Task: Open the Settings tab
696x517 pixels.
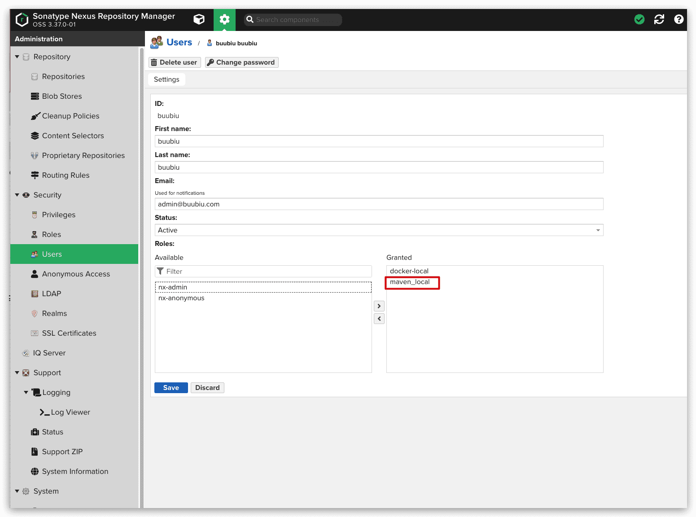Action: point(166,79)
